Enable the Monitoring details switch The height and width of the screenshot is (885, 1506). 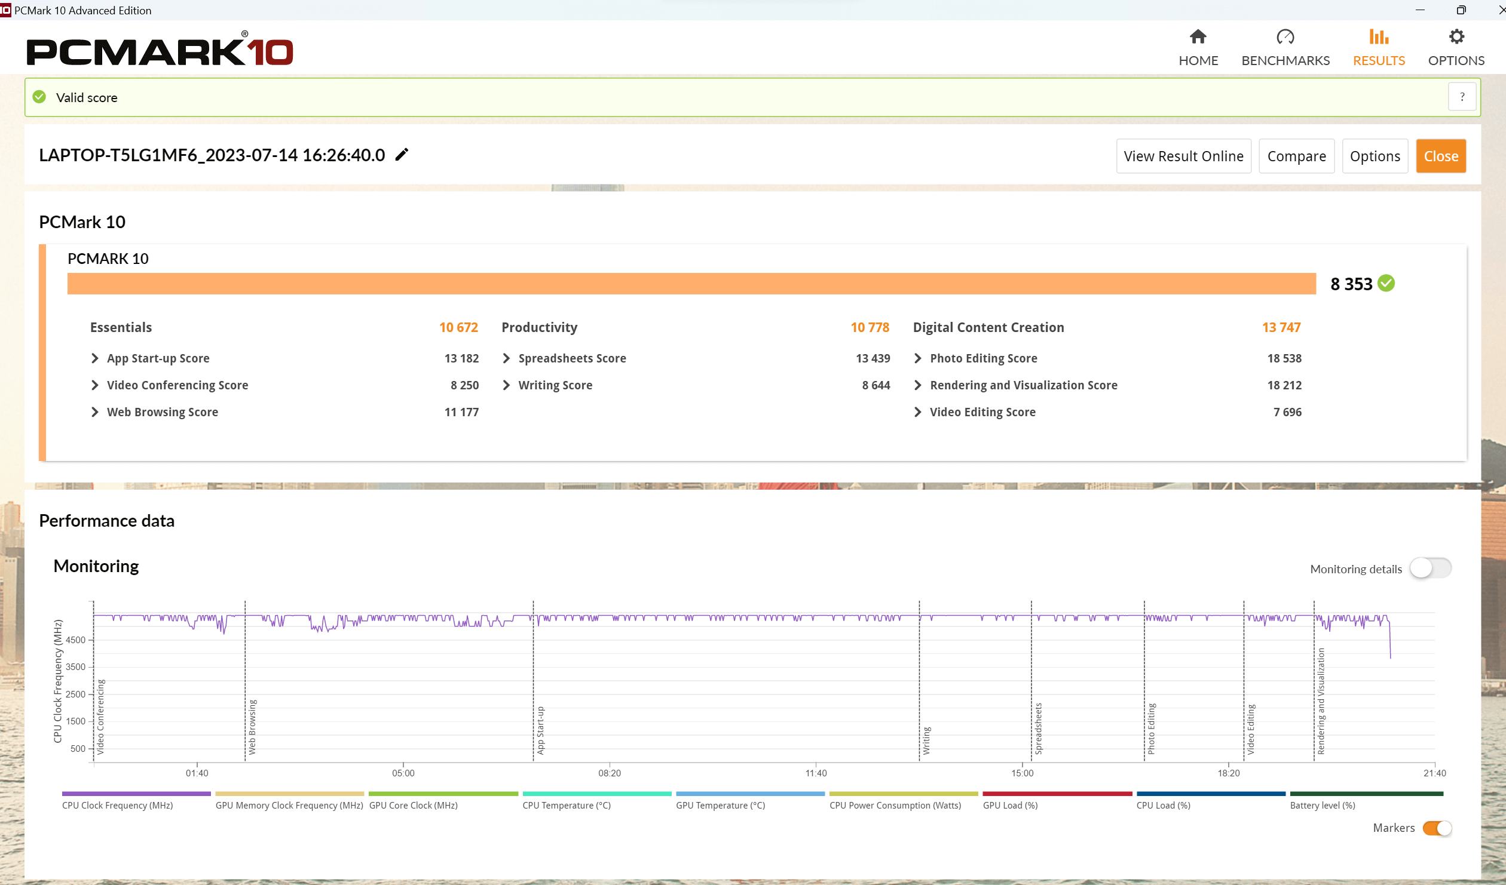click(1431, 568)
